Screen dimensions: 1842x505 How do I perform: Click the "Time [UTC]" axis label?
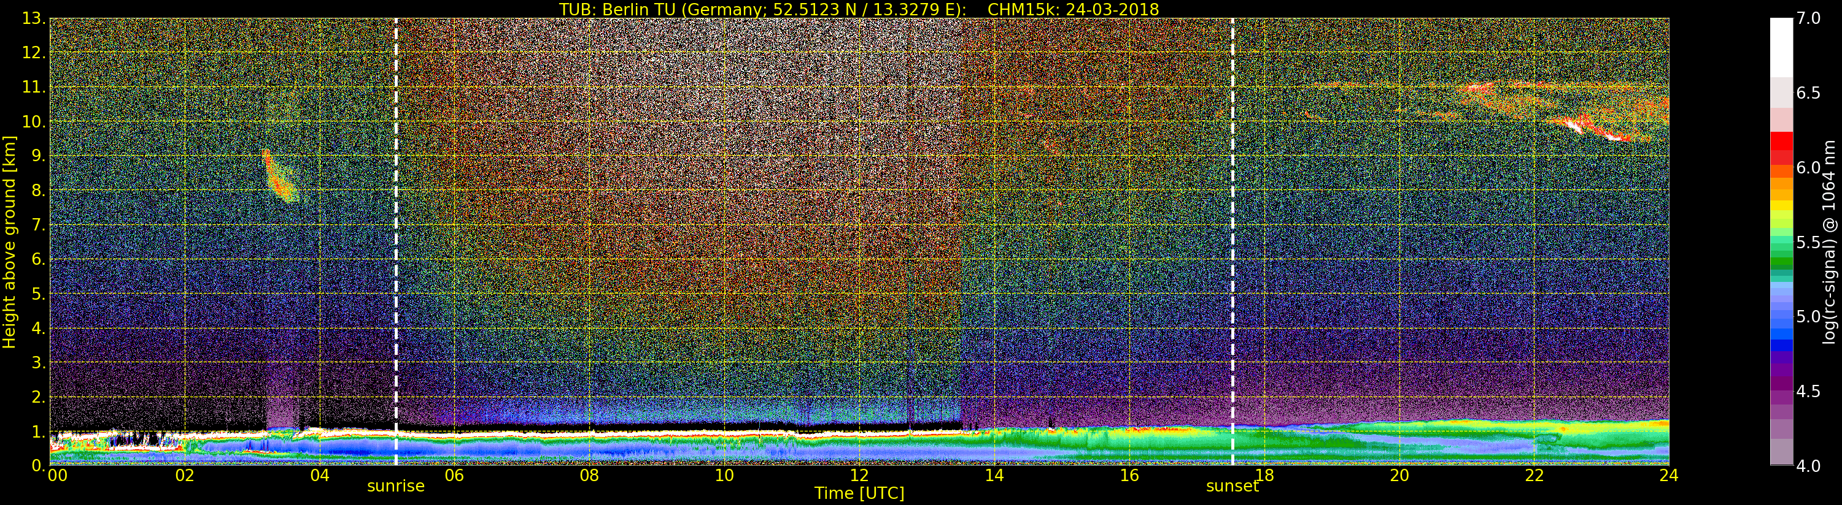tap(859, 493)
